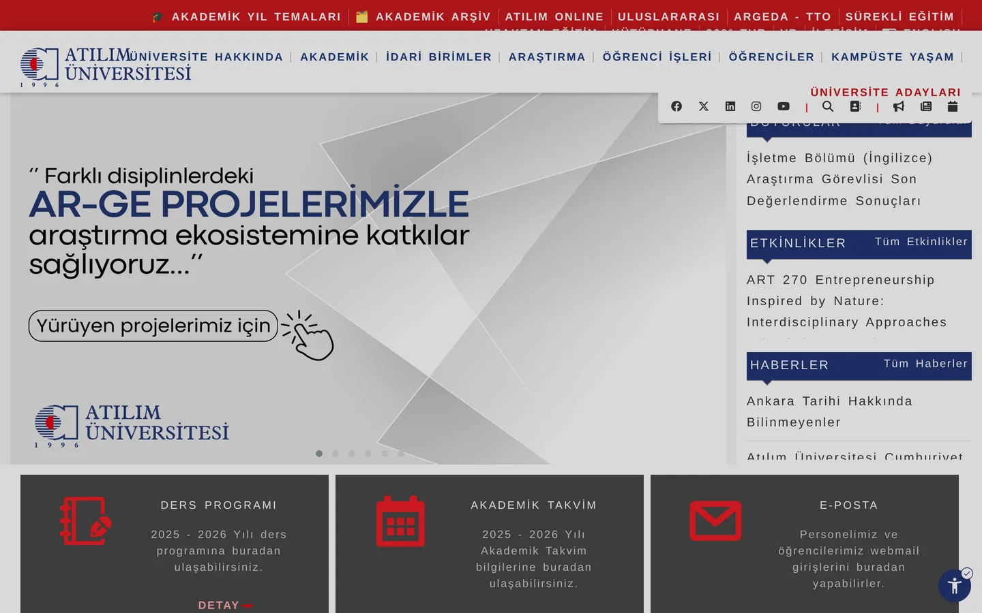This screenshot has height=613, width=982.
Task: Open the Akademik Yıl Temaları menu
Action: click(246, 16)
